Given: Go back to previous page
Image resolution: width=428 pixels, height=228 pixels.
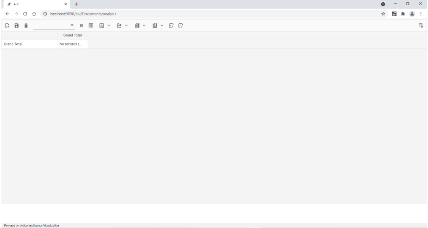Looking at the screenshot, I should pyautogui.click(x=7, y=14).
